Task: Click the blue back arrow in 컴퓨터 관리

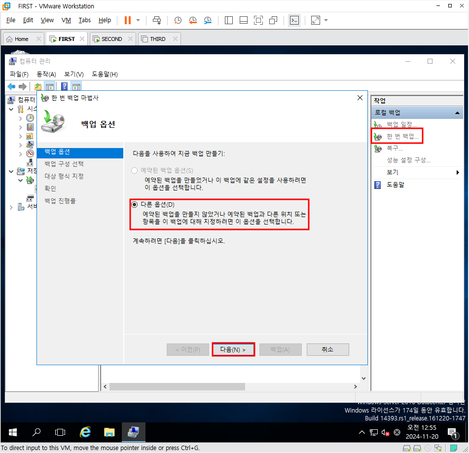Action: click(11, 87)
